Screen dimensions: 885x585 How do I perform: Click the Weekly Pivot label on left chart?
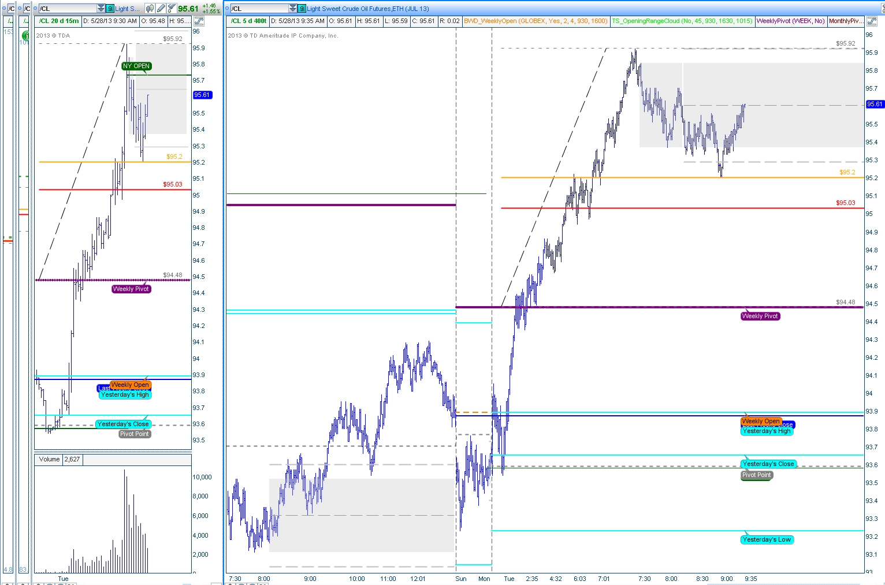pos(131,289)
